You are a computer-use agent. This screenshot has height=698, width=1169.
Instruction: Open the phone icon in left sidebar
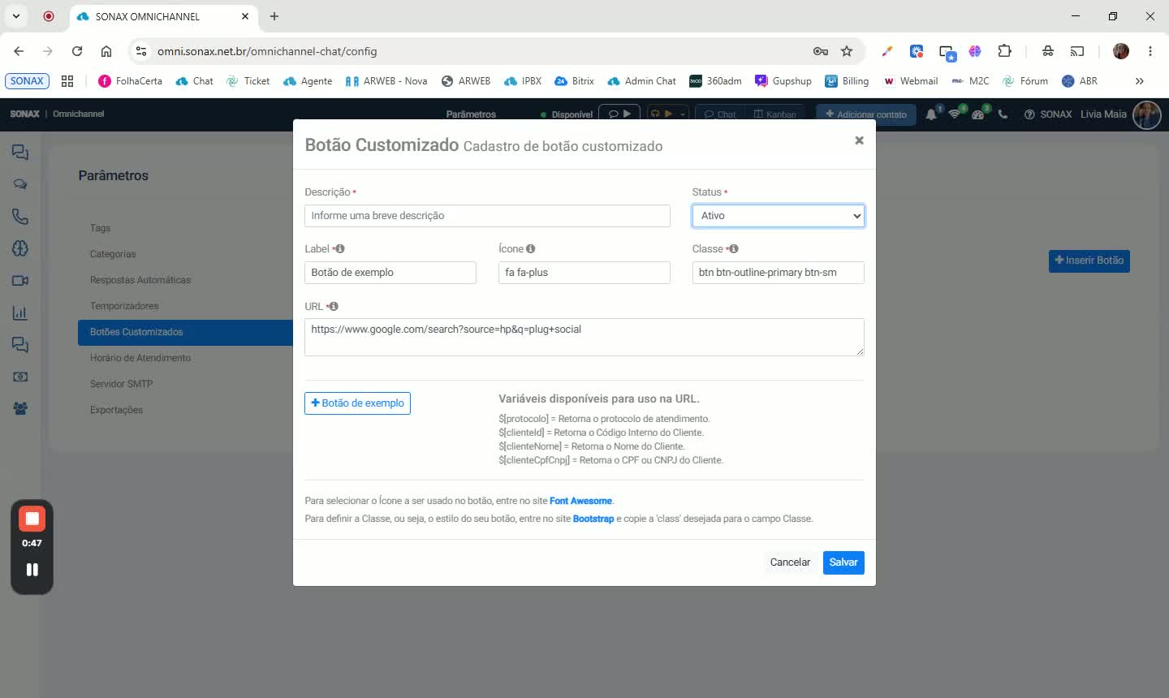(x=20, y=217)
